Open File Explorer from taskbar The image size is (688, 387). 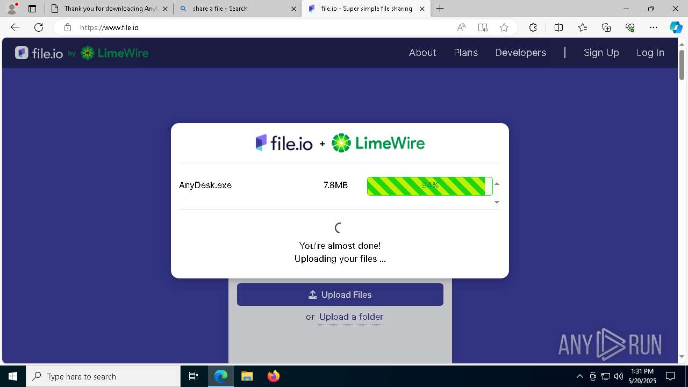[x=247, y=376]
